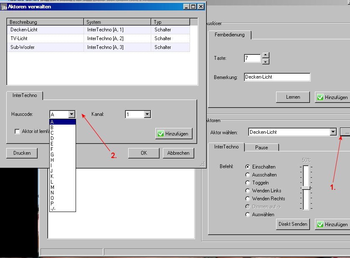Viewport: 350px width, 258px height.
Task: Adjust the 50% dimmer slider handle
Action: [x=306, y=188]
